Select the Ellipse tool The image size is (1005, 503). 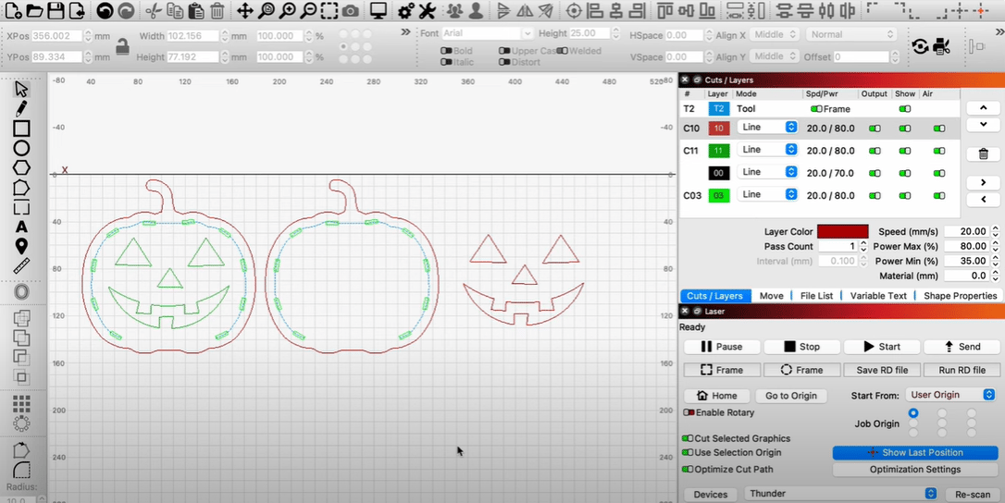21,148
